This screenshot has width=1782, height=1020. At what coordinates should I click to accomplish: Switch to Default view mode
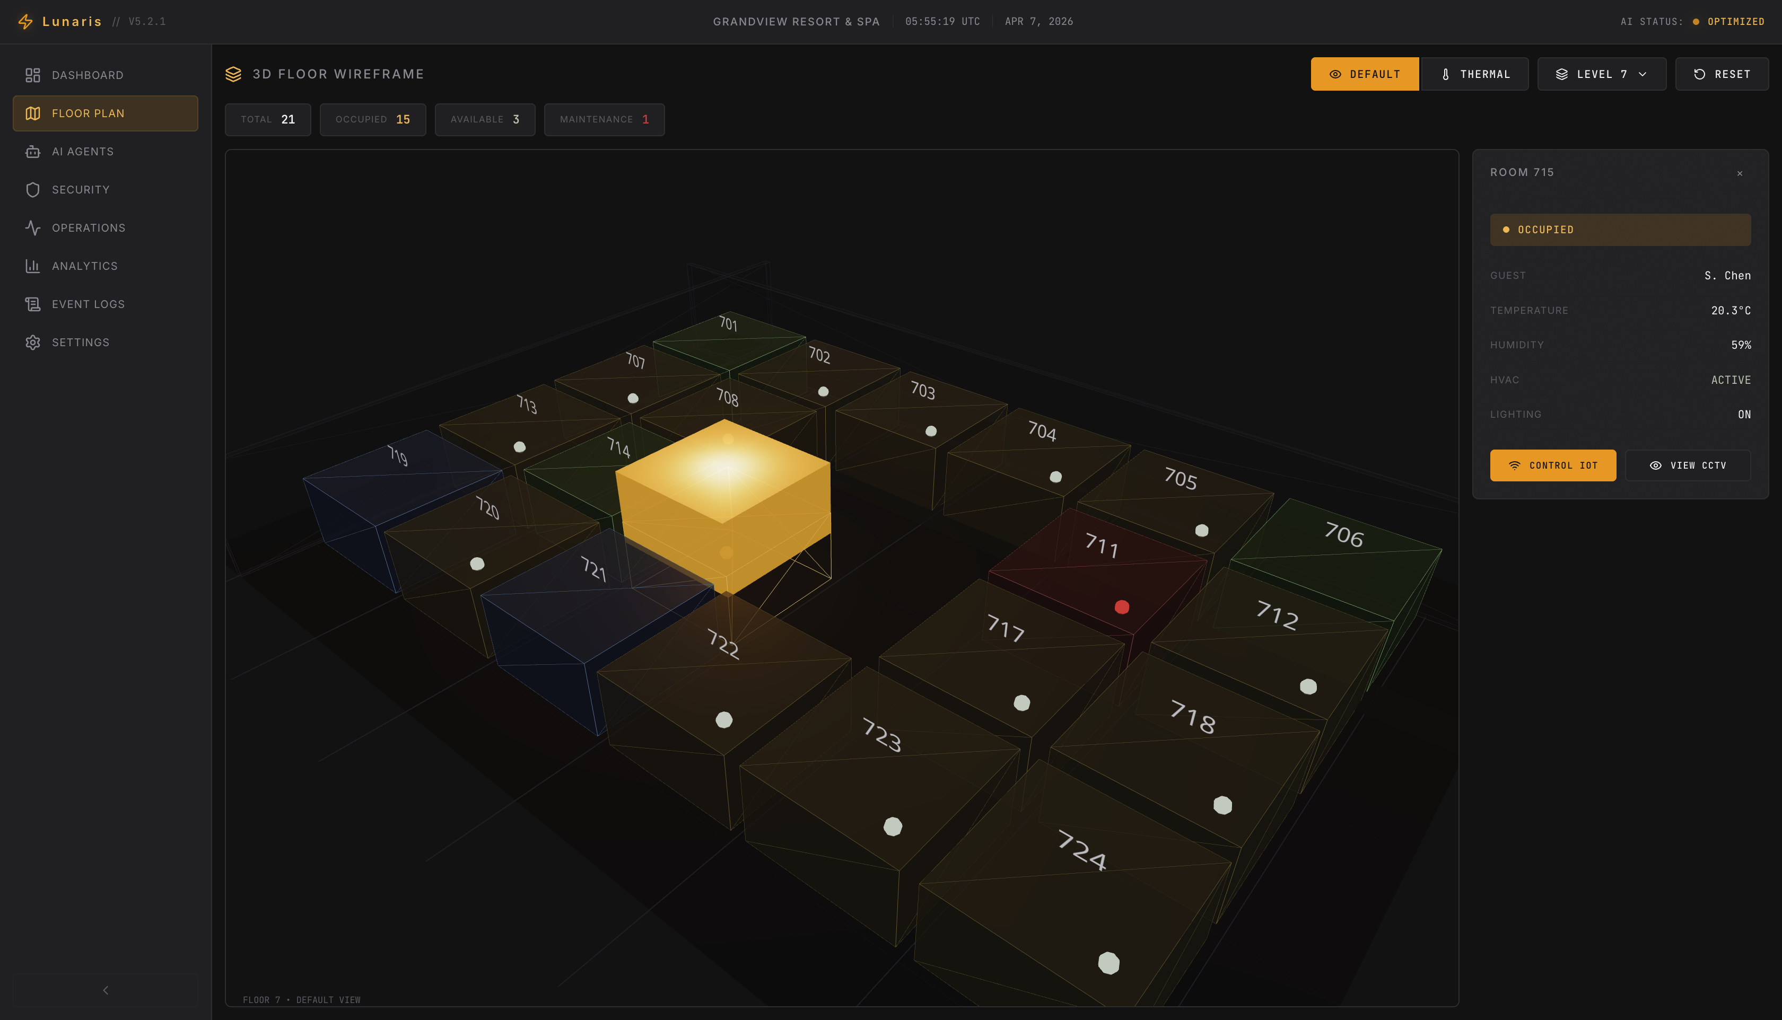(x=1365, y=74)
